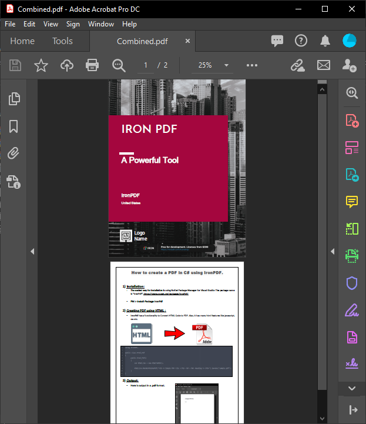The height and width of the screenshot is (424, 366).
Task: Open the more tools ellipsis menu
Action: click(252, 65)
